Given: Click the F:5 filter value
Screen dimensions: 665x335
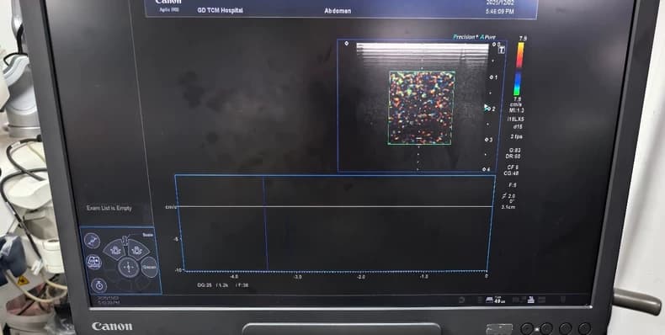Looking at the screenshot, I should 513,185.
